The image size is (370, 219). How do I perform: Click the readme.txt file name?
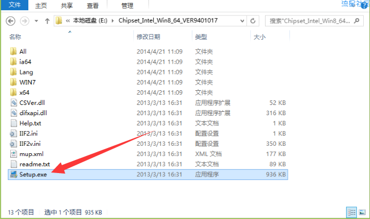[35, 165]
